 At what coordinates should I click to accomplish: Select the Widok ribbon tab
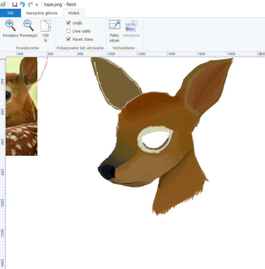pyautogui.click(x=74, y=13)
